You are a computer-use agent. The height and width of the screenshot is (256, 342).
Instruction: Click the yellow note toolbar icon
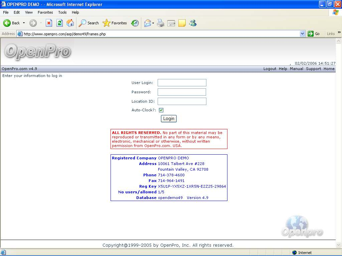(x=182, y=23)
